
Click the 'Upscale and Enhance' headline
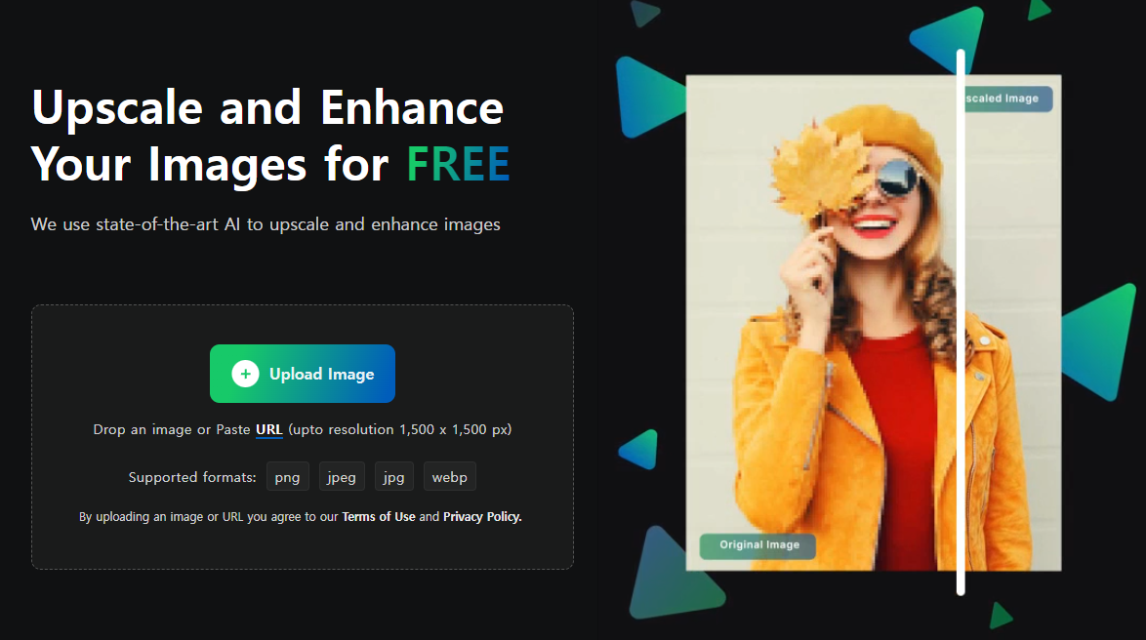click(267, 107)
